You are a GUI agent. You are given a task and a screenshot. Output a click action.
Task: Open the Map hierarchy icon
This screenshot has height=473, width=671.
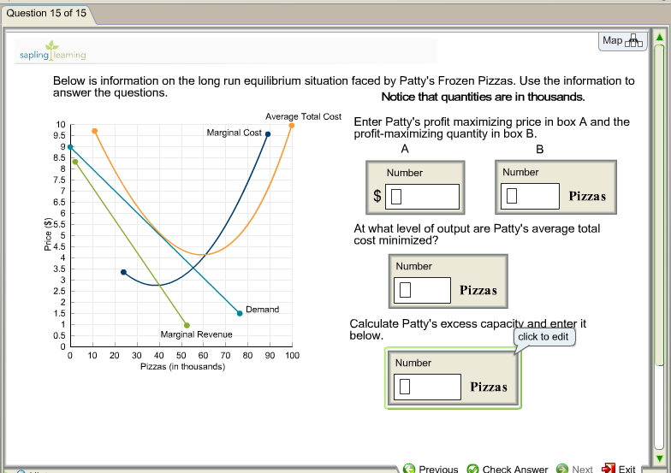coord(633,41)
